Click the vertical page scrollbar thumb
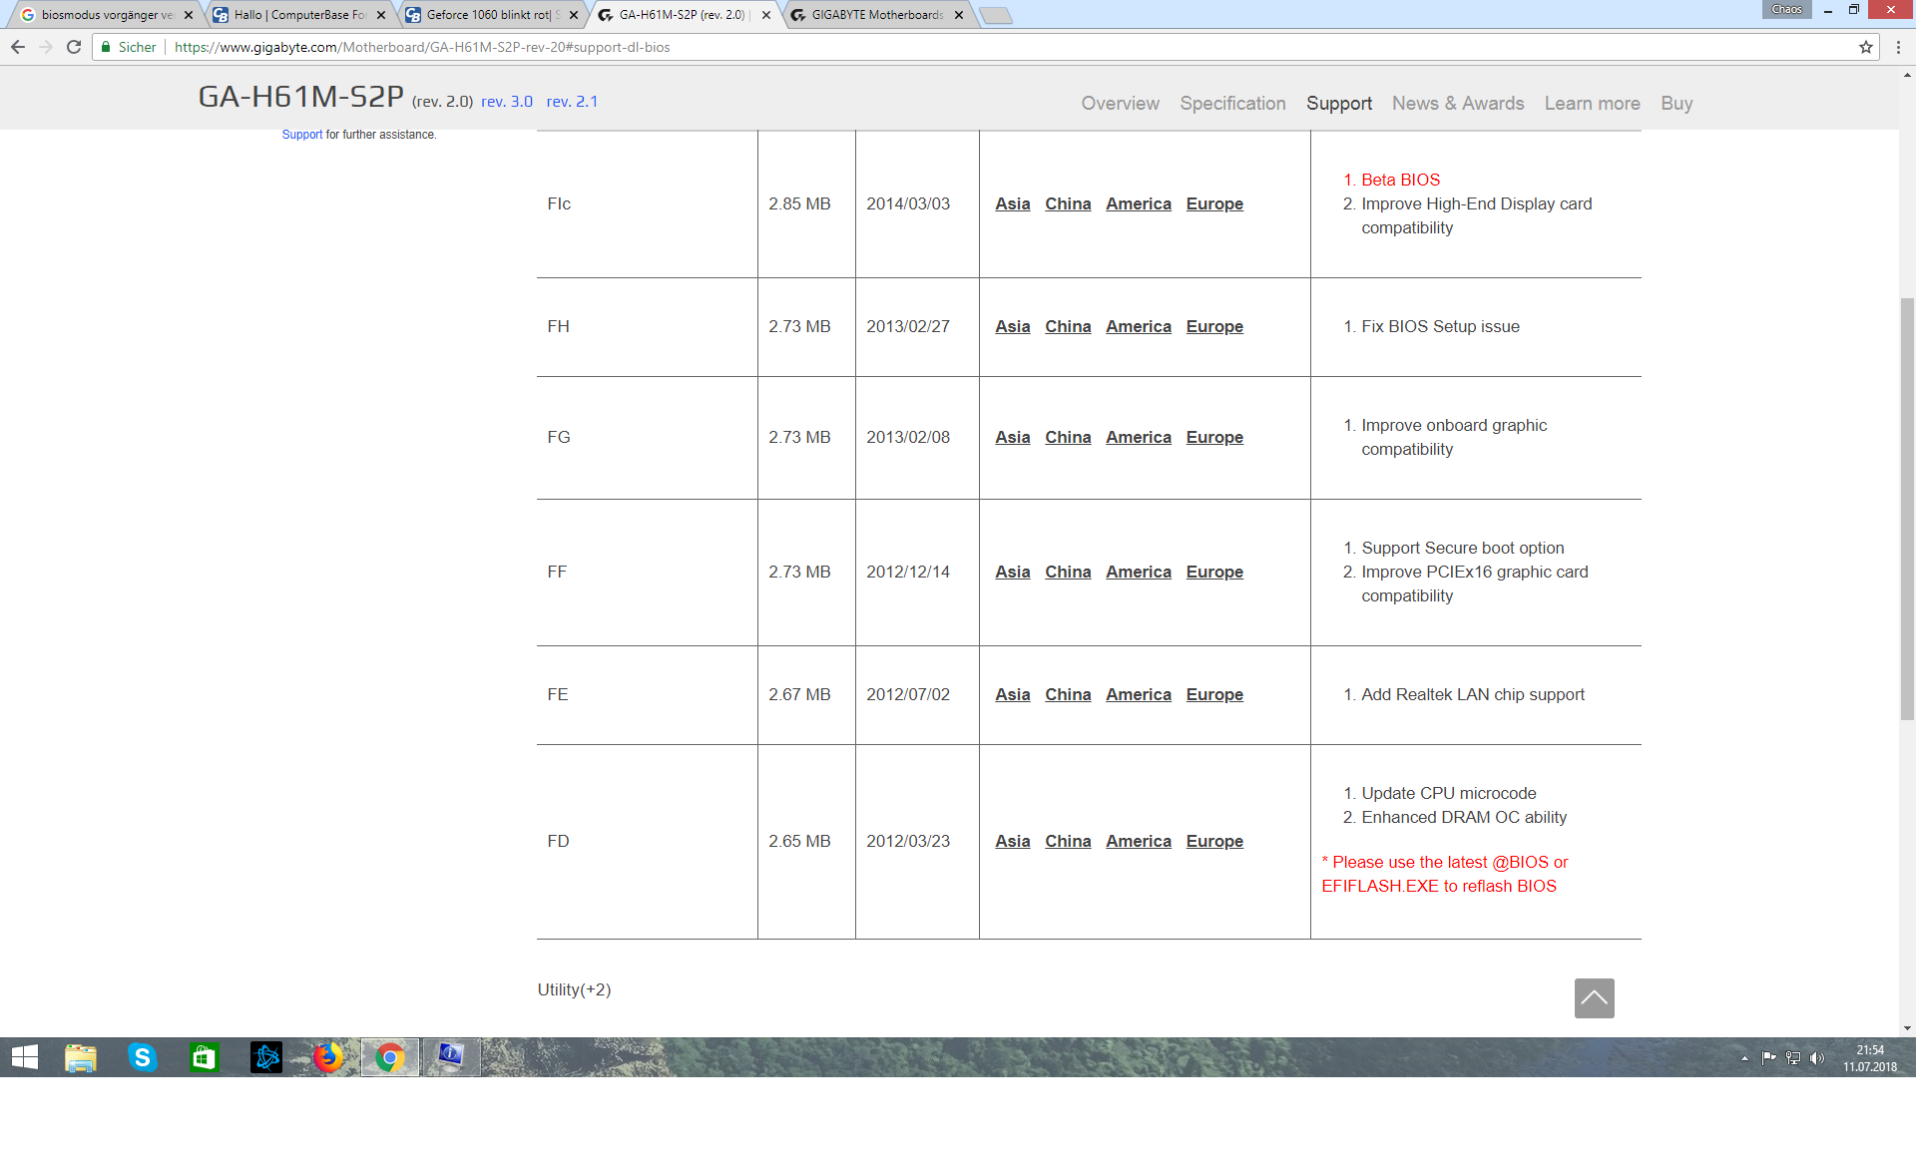 [x=1907, y=509]
